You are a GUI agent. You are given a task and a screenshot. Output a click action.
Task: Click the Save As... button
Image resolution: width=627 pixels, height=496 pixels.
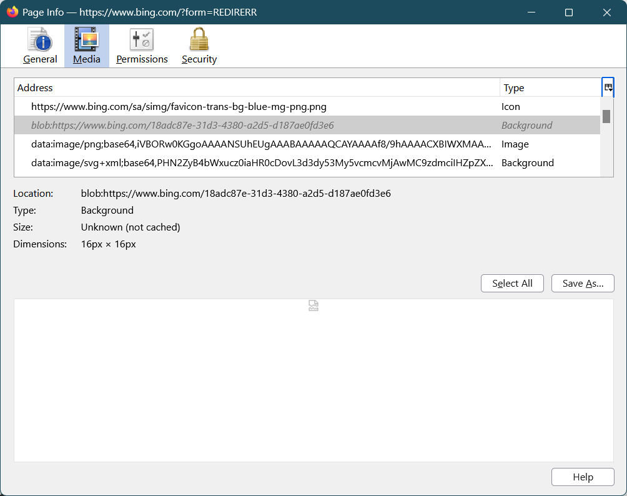(x=583, y=284)
